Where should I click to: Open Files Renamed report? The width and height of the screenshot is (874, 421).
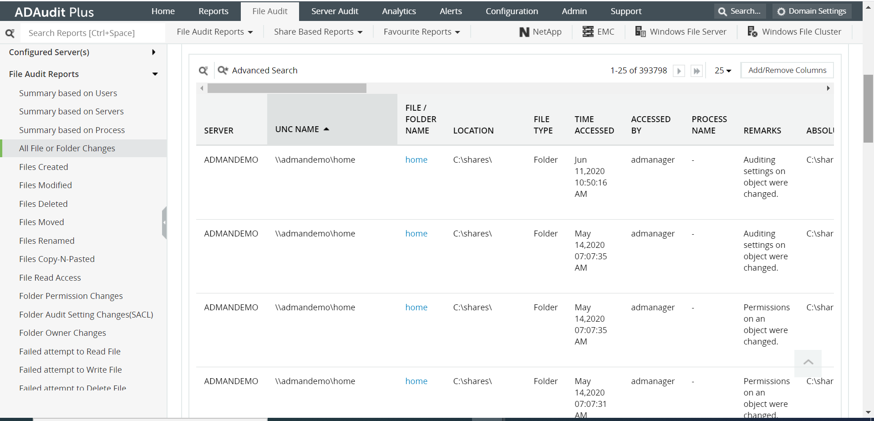47,241
